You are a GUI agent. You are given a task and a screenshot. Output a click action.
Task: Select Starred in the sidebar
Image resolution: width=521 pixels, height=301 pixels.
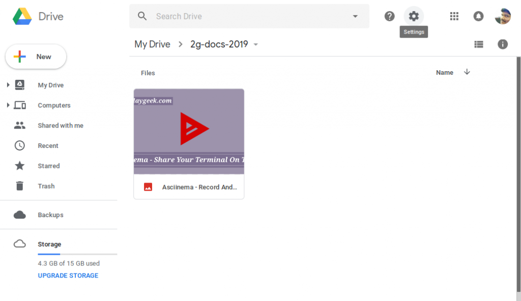tap(48, 166)
